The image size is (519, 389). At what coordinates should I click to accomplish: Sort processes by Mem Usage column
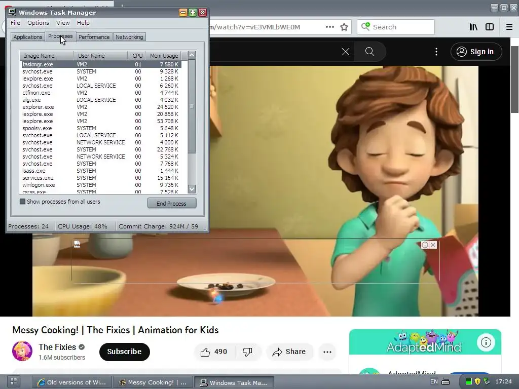coord(164,56)
